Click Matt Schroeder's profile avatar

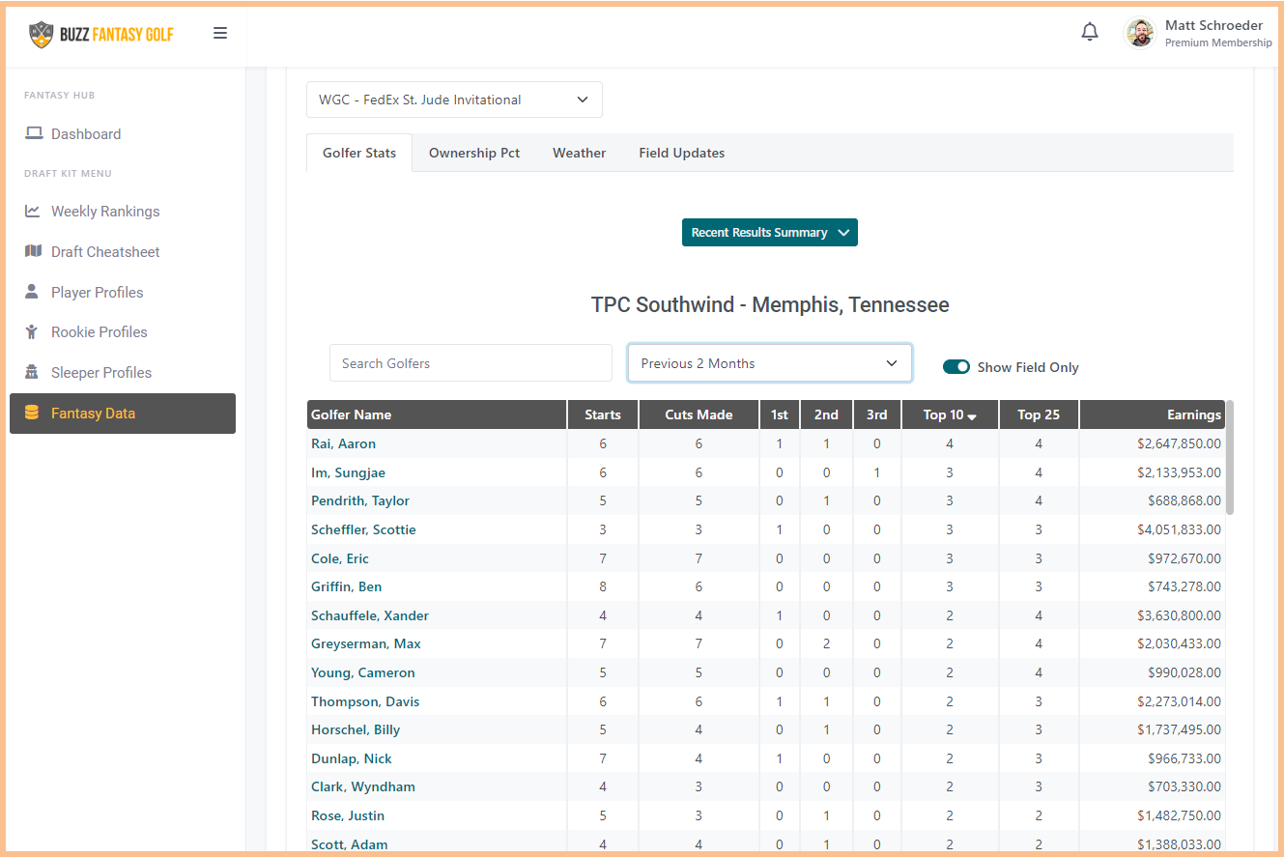point(1140,33)
